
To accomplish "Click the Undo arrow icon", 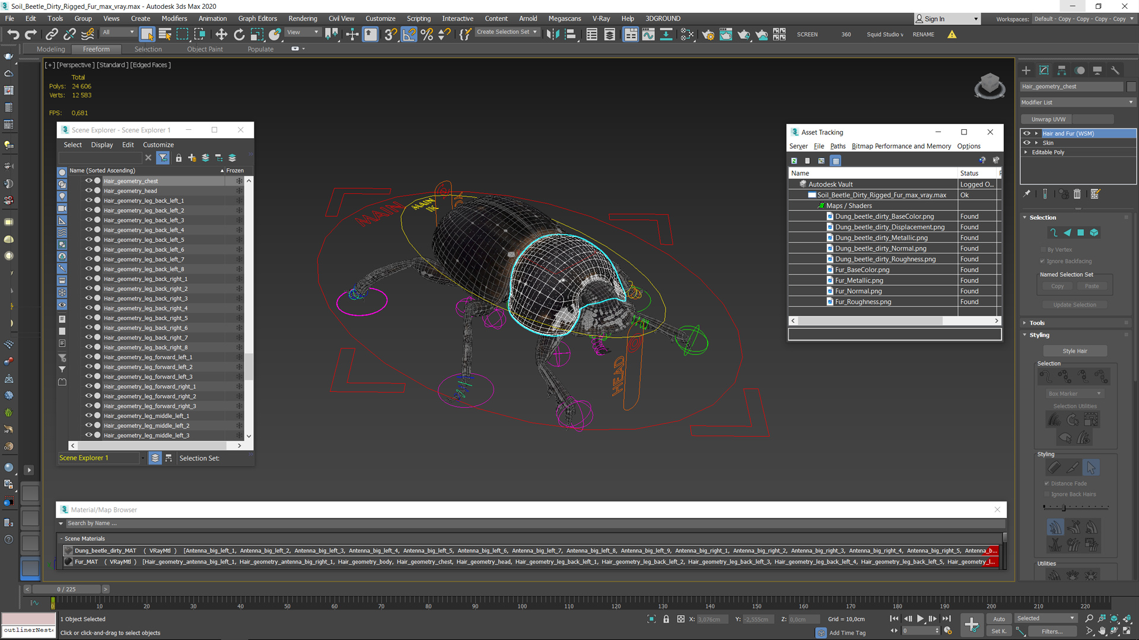I will tap(13, 34).
